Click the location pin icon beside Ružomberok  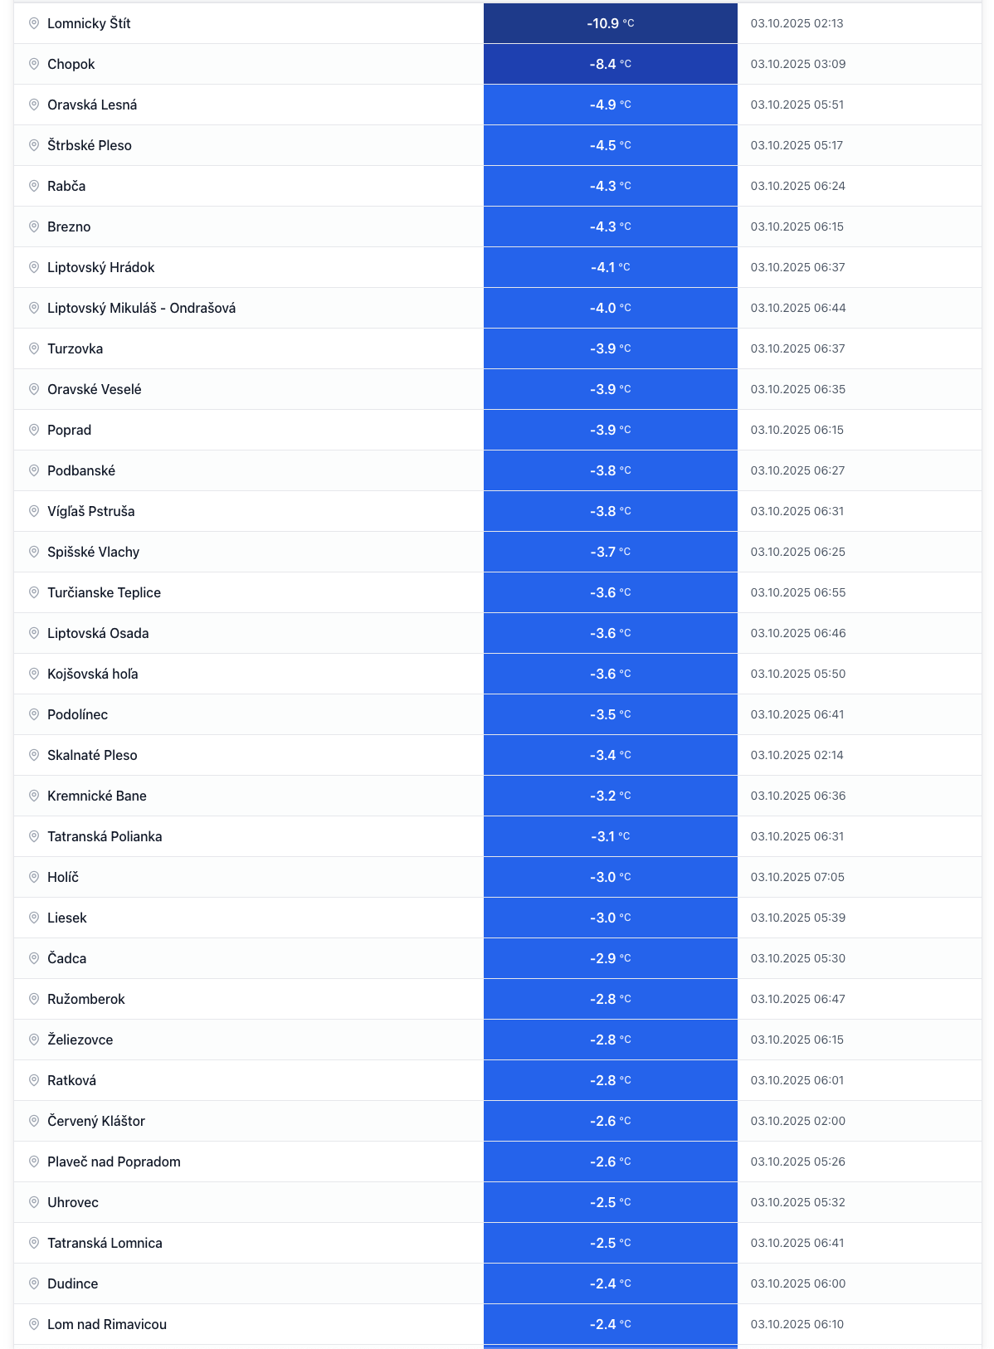(x=34, y=999)
